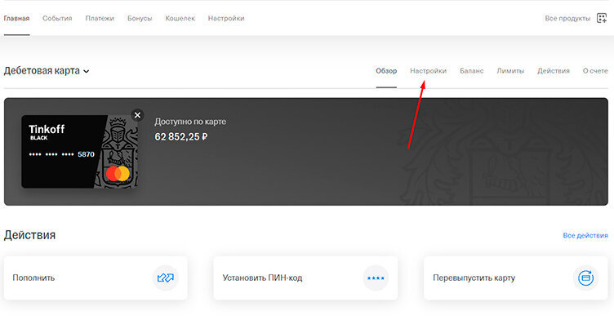614x320 pixels.
Task: Go to the Главная top tab
Action: point(17,19)
